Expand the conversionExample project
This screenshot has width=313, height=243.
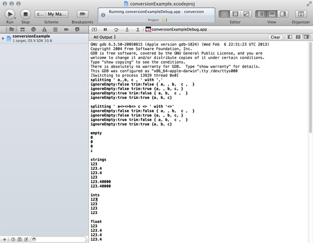click(x=3, y=38)
